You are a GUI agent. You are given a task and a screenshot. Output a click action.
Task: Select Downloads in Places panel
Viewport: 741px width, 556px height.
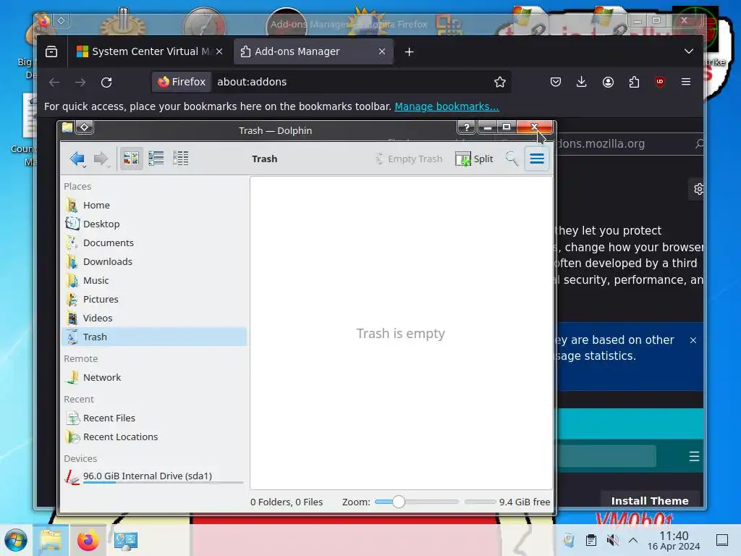(154, 262)
